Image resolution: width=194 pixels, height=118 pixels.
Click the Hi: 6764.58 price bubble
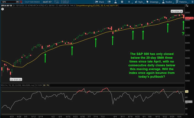(x=177, y=11)
